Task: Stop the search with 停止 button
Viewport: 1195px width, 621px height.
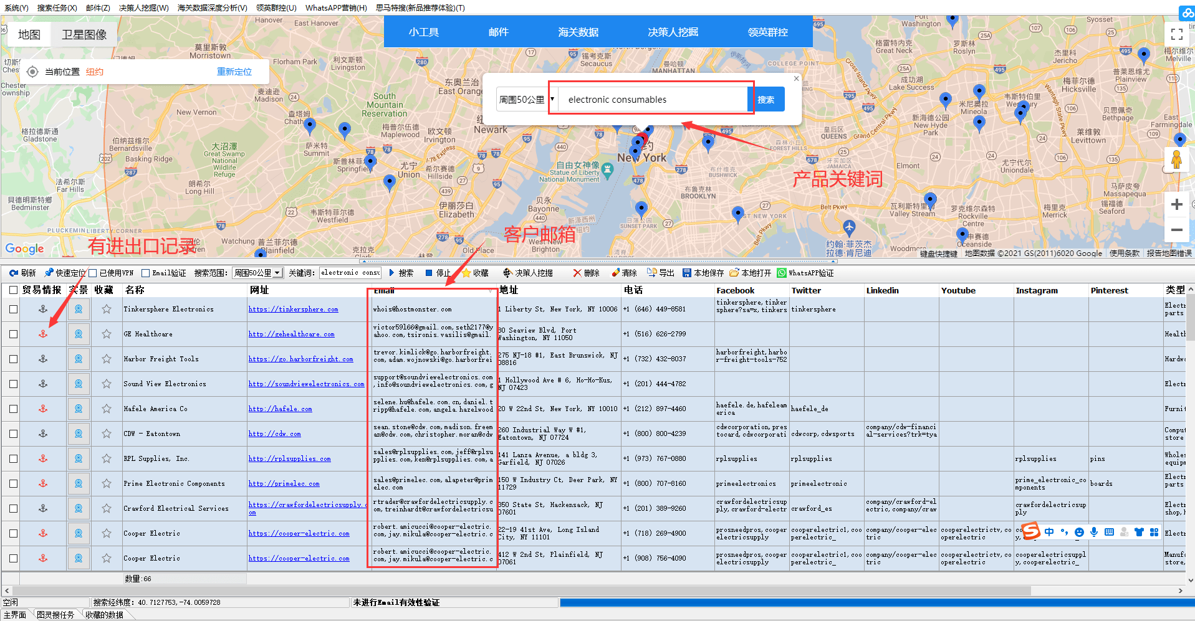Action: (x=438, y=273)
